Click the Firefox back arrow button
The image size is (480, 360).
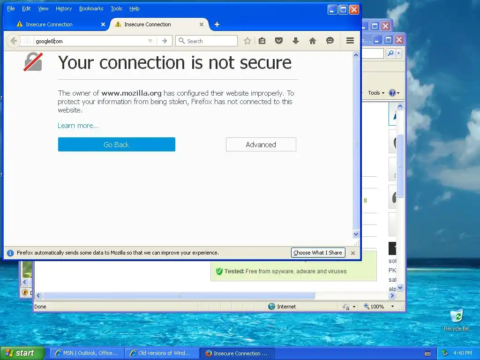click(14, 41)
